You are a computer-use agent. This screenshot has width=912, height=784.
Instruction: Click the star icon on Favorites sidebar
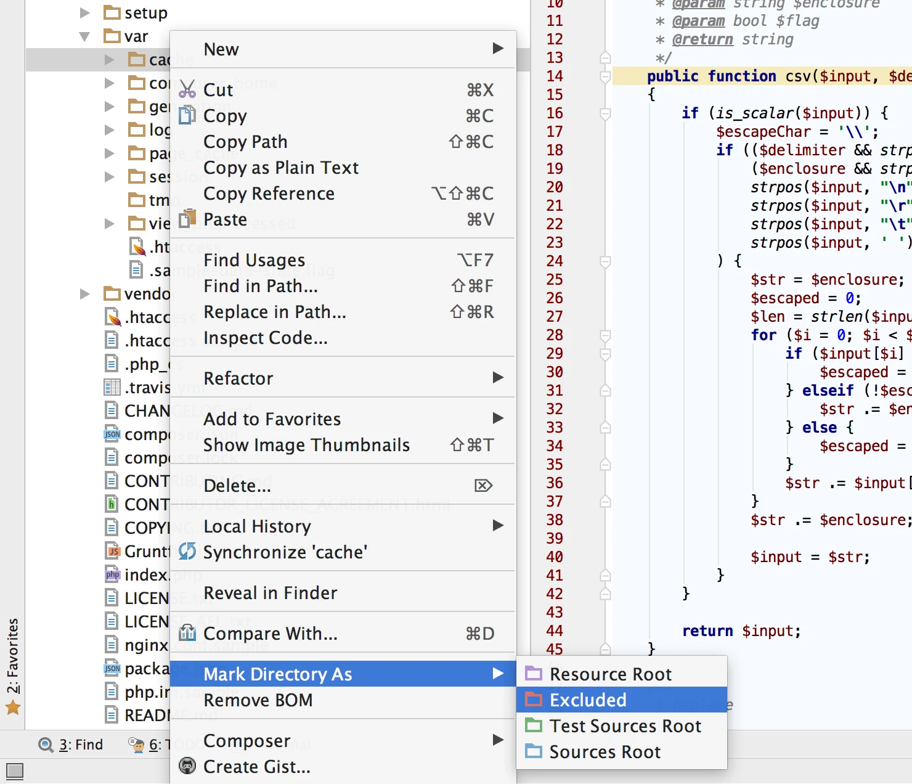coord(14,707)
